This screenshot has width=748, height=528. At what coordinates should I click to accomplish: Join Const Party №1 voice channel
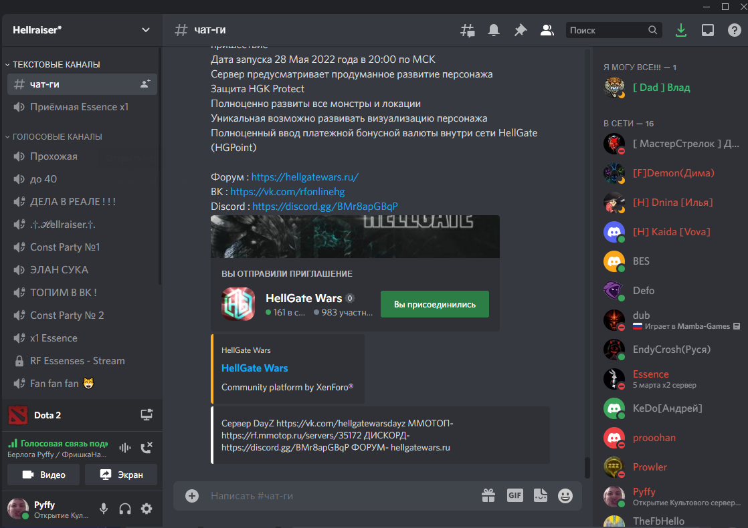(x=82, y=247)
